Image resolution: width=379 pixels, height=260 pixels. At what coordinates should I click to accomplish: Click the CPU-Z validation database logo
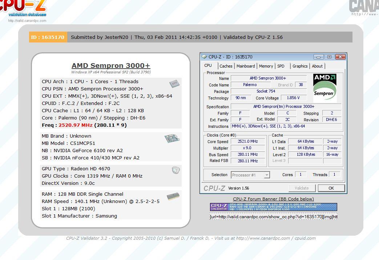[23, 8]
